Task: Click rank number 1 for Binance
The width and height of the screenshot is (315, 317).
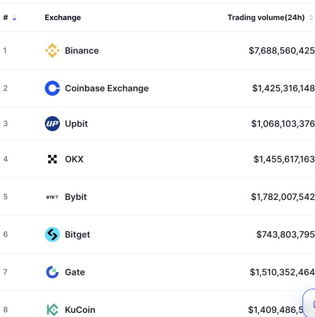Action: 5,50
